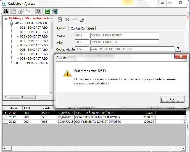
Task: Collapse the Holding GG autorizada tree node
Action: 6,18
